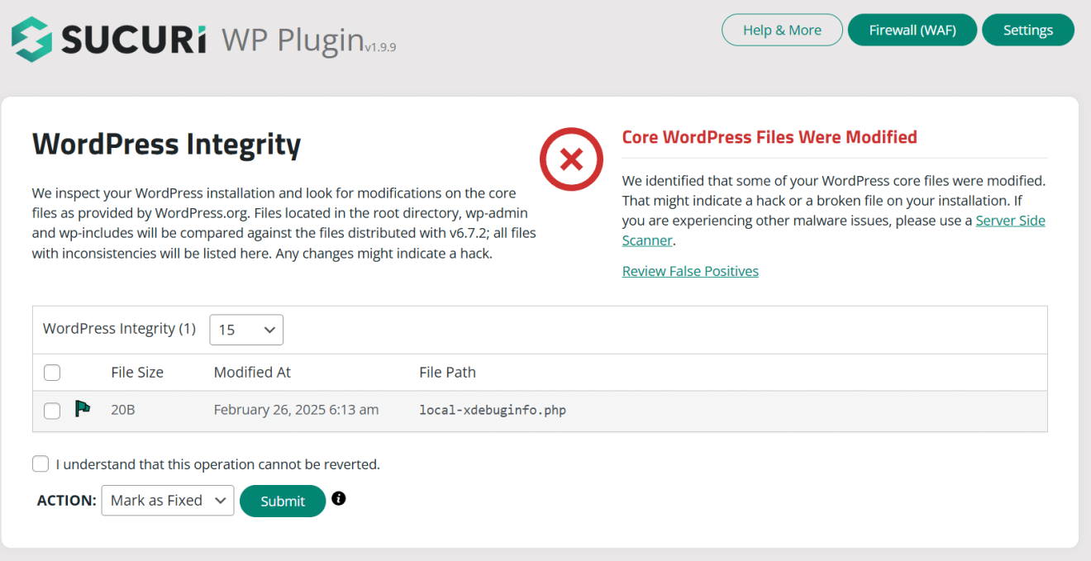The height and width of the screenshot is (561, 1091).
Task: Click the File Path column header
Action: pyautogui.click(x=447, y=372)
